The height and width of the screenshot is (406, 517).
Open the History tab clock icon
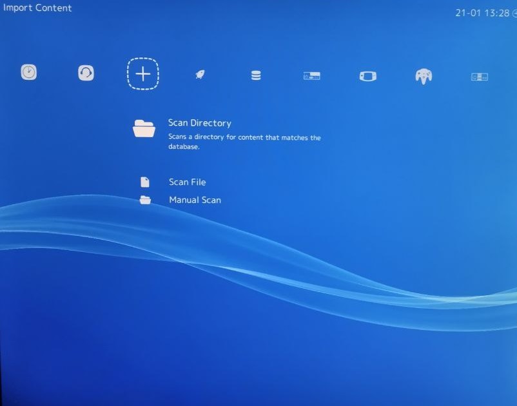[28, 72]
